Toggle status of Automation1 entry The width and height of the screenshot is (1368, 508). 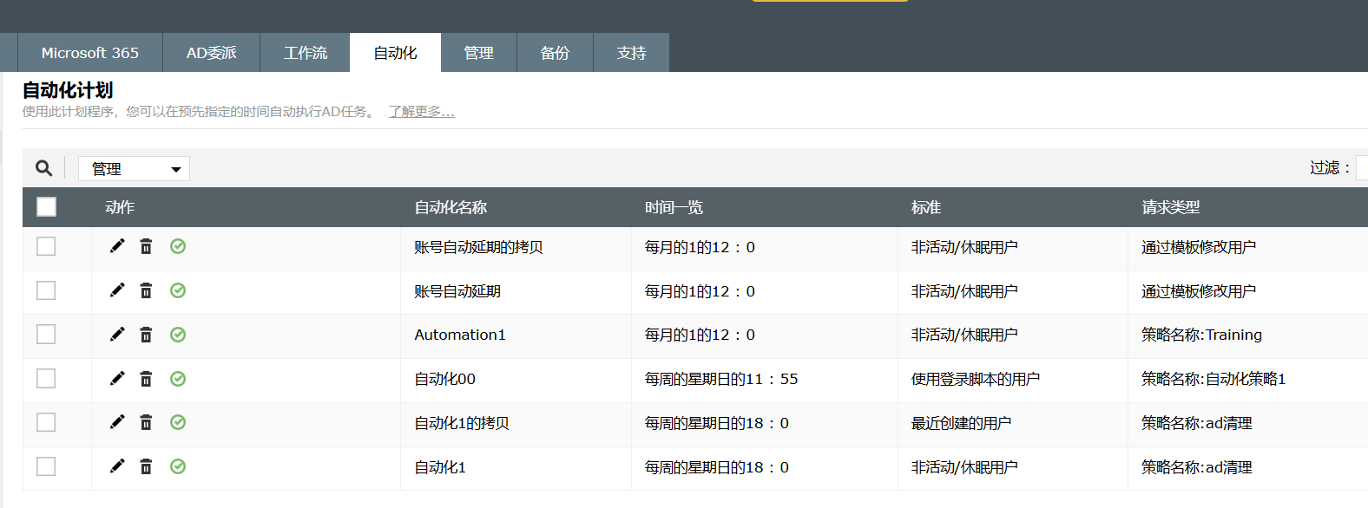tap(178, 335)
